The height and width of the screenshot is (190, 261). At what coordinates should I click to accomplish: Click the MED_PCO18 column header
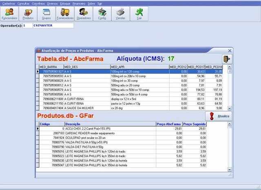tap(214, 67)
